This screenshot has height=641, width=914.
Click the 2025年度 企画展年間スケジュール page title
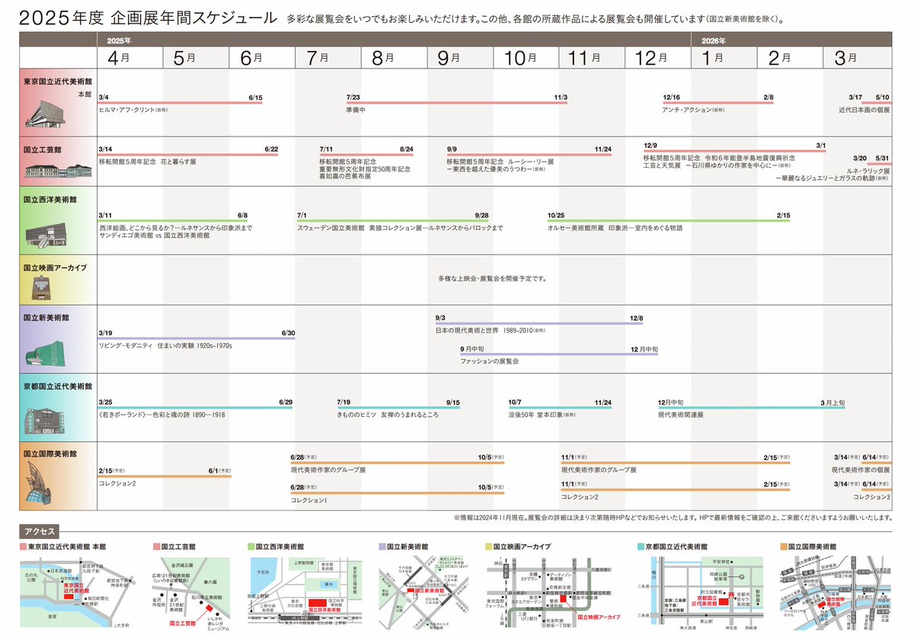[x=149, y=18]
